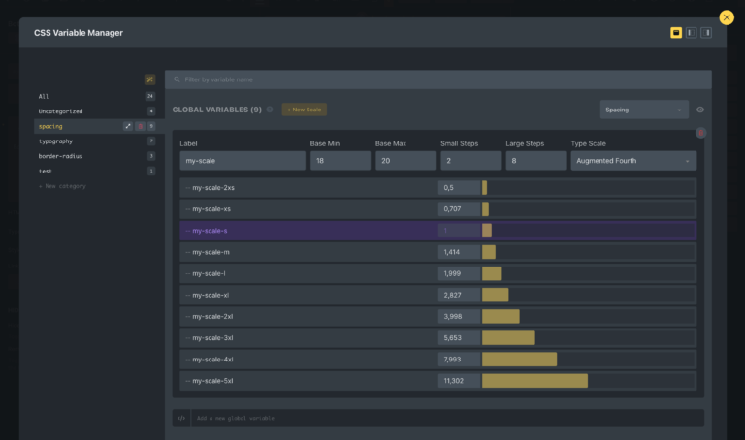Switch to the full-window layout icon

pos(675,33)
